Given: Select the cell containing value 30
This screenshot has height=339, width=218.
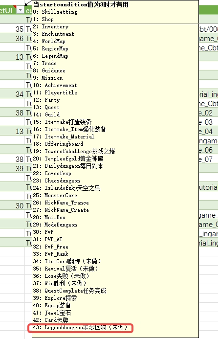Looking at the screenshot, I should click(x=12, y=205).
